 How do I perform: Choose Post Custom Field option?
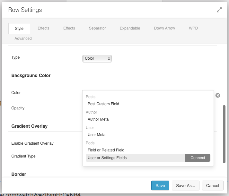pyautogui.click(x=103, y=104)
